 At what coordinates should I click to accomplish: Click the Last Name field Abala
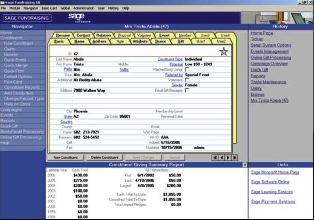click(78, 59)
